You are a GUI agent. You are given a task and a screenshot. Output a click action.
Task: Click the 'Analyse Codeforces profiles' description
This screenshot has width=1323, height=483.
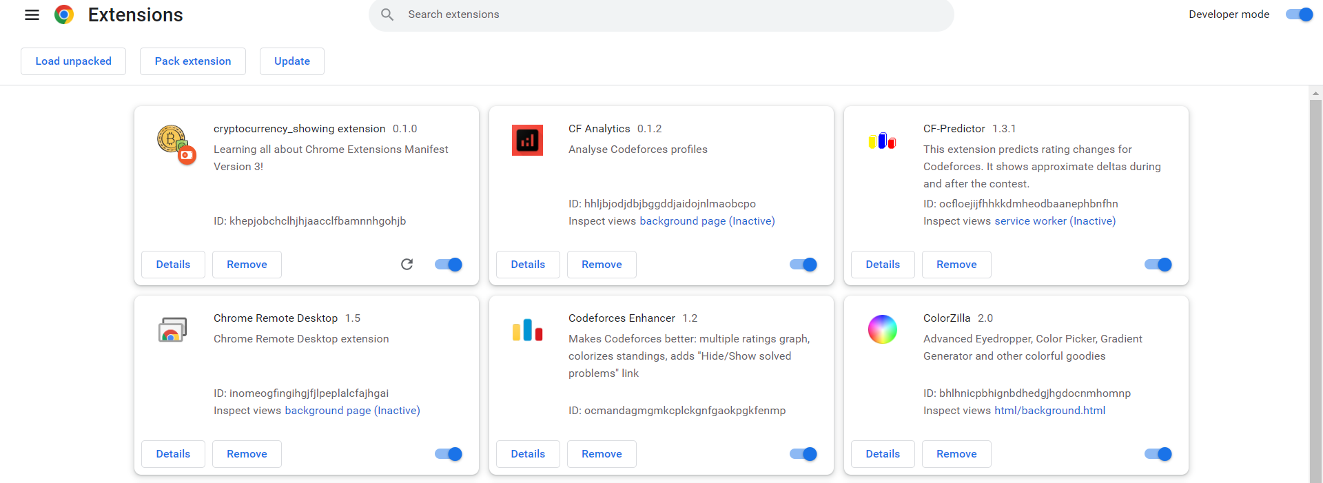point(637,150)
